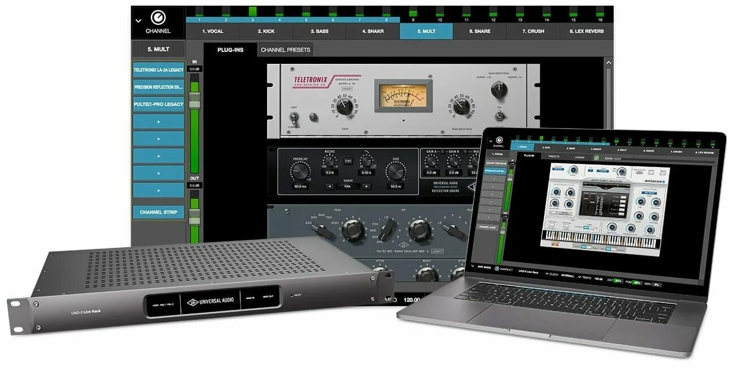
Task: Open the ASSIGN tab on the laptop screen
Action: [x=580, y=157]
